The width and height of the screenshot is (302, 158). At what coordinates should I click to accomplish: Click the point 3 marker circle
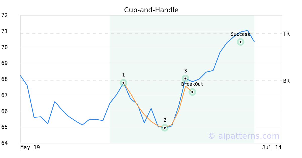tap(185, 78)
